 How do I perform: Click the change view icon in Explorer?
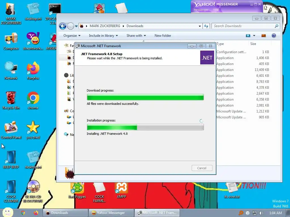248,36
